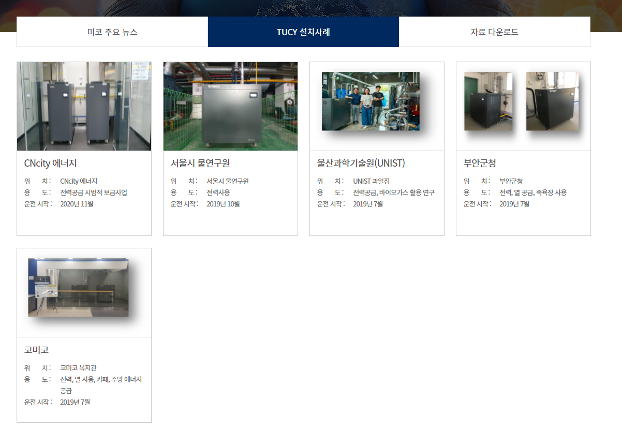Click the 울산과학기술원(UNIST) card title

tap(361, 164)
